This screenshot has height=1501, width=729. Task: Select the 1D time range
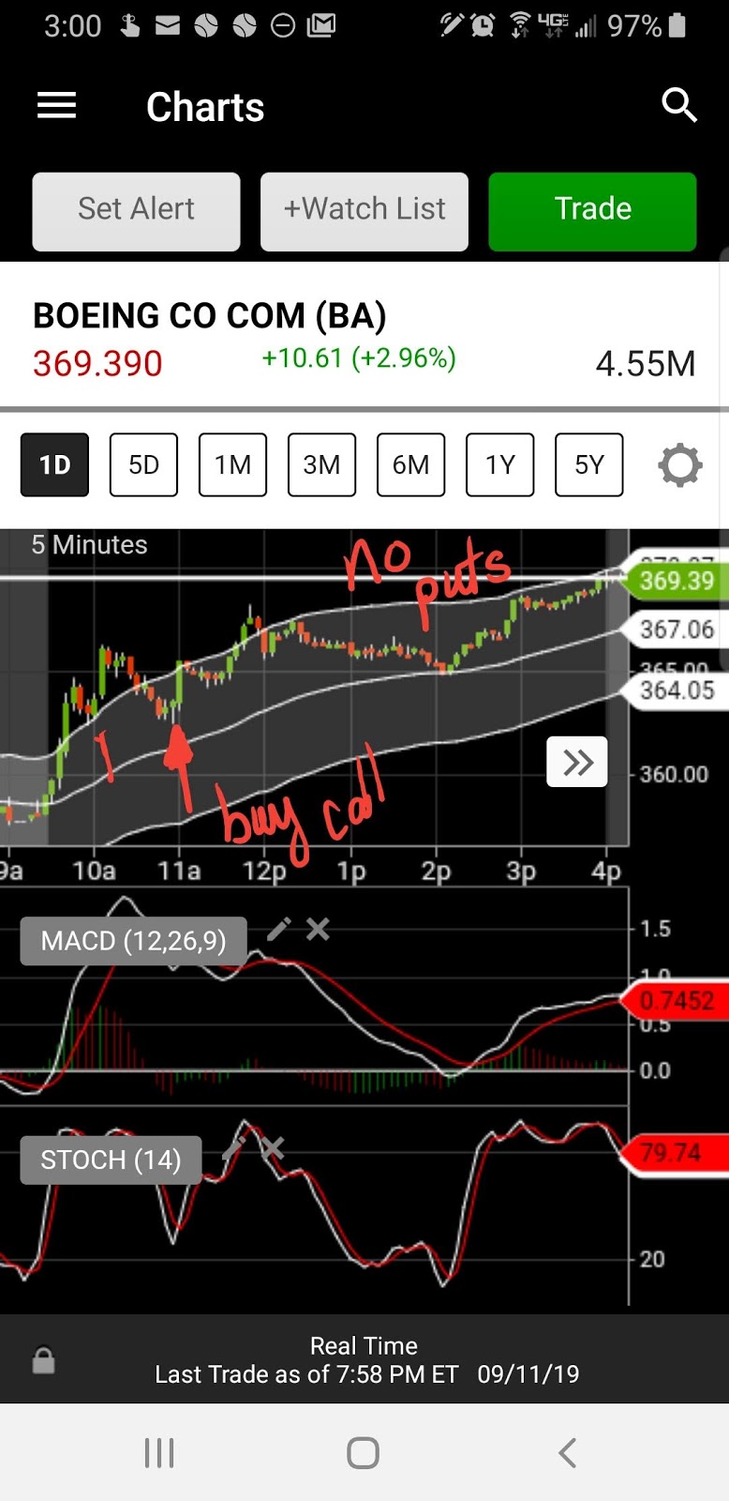[x=54, y=464]
